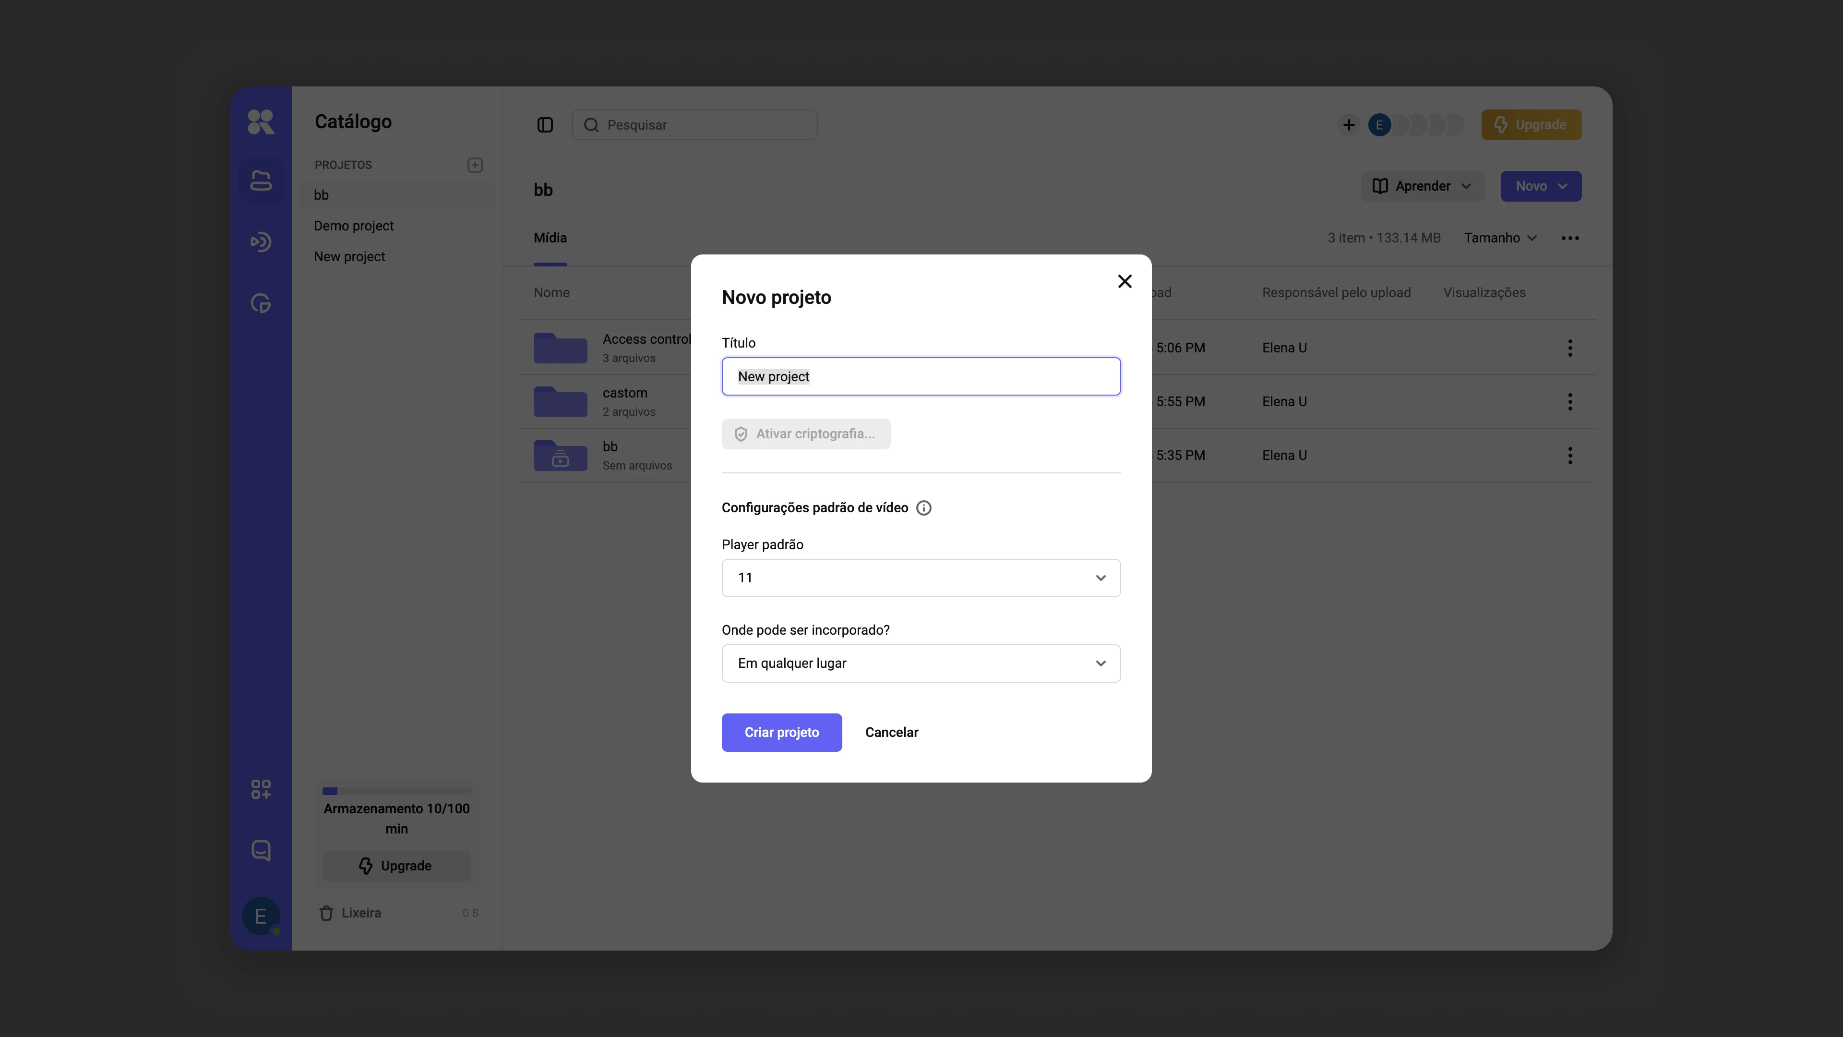The height and width of the screenshot is (1037, 1843).
Task: Click the Cancelar button
Action: click(x=891, y=733)
